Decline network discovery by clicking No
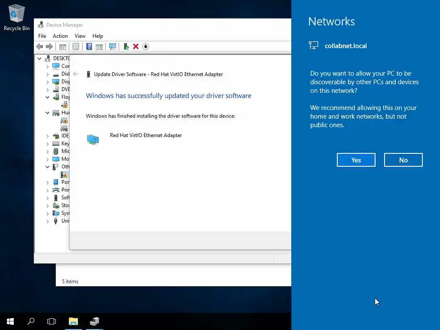The width and height of the screenshot is (440, 330). click(403, 160)
